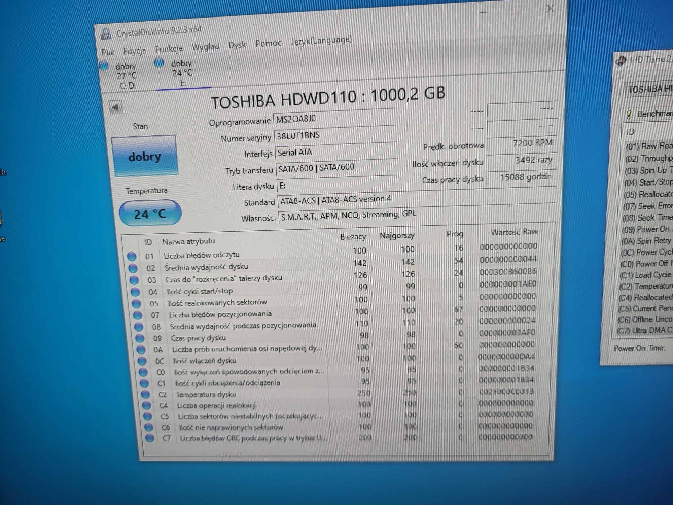Click the status circle for attribute 01
673x505 pixels.
132,257
